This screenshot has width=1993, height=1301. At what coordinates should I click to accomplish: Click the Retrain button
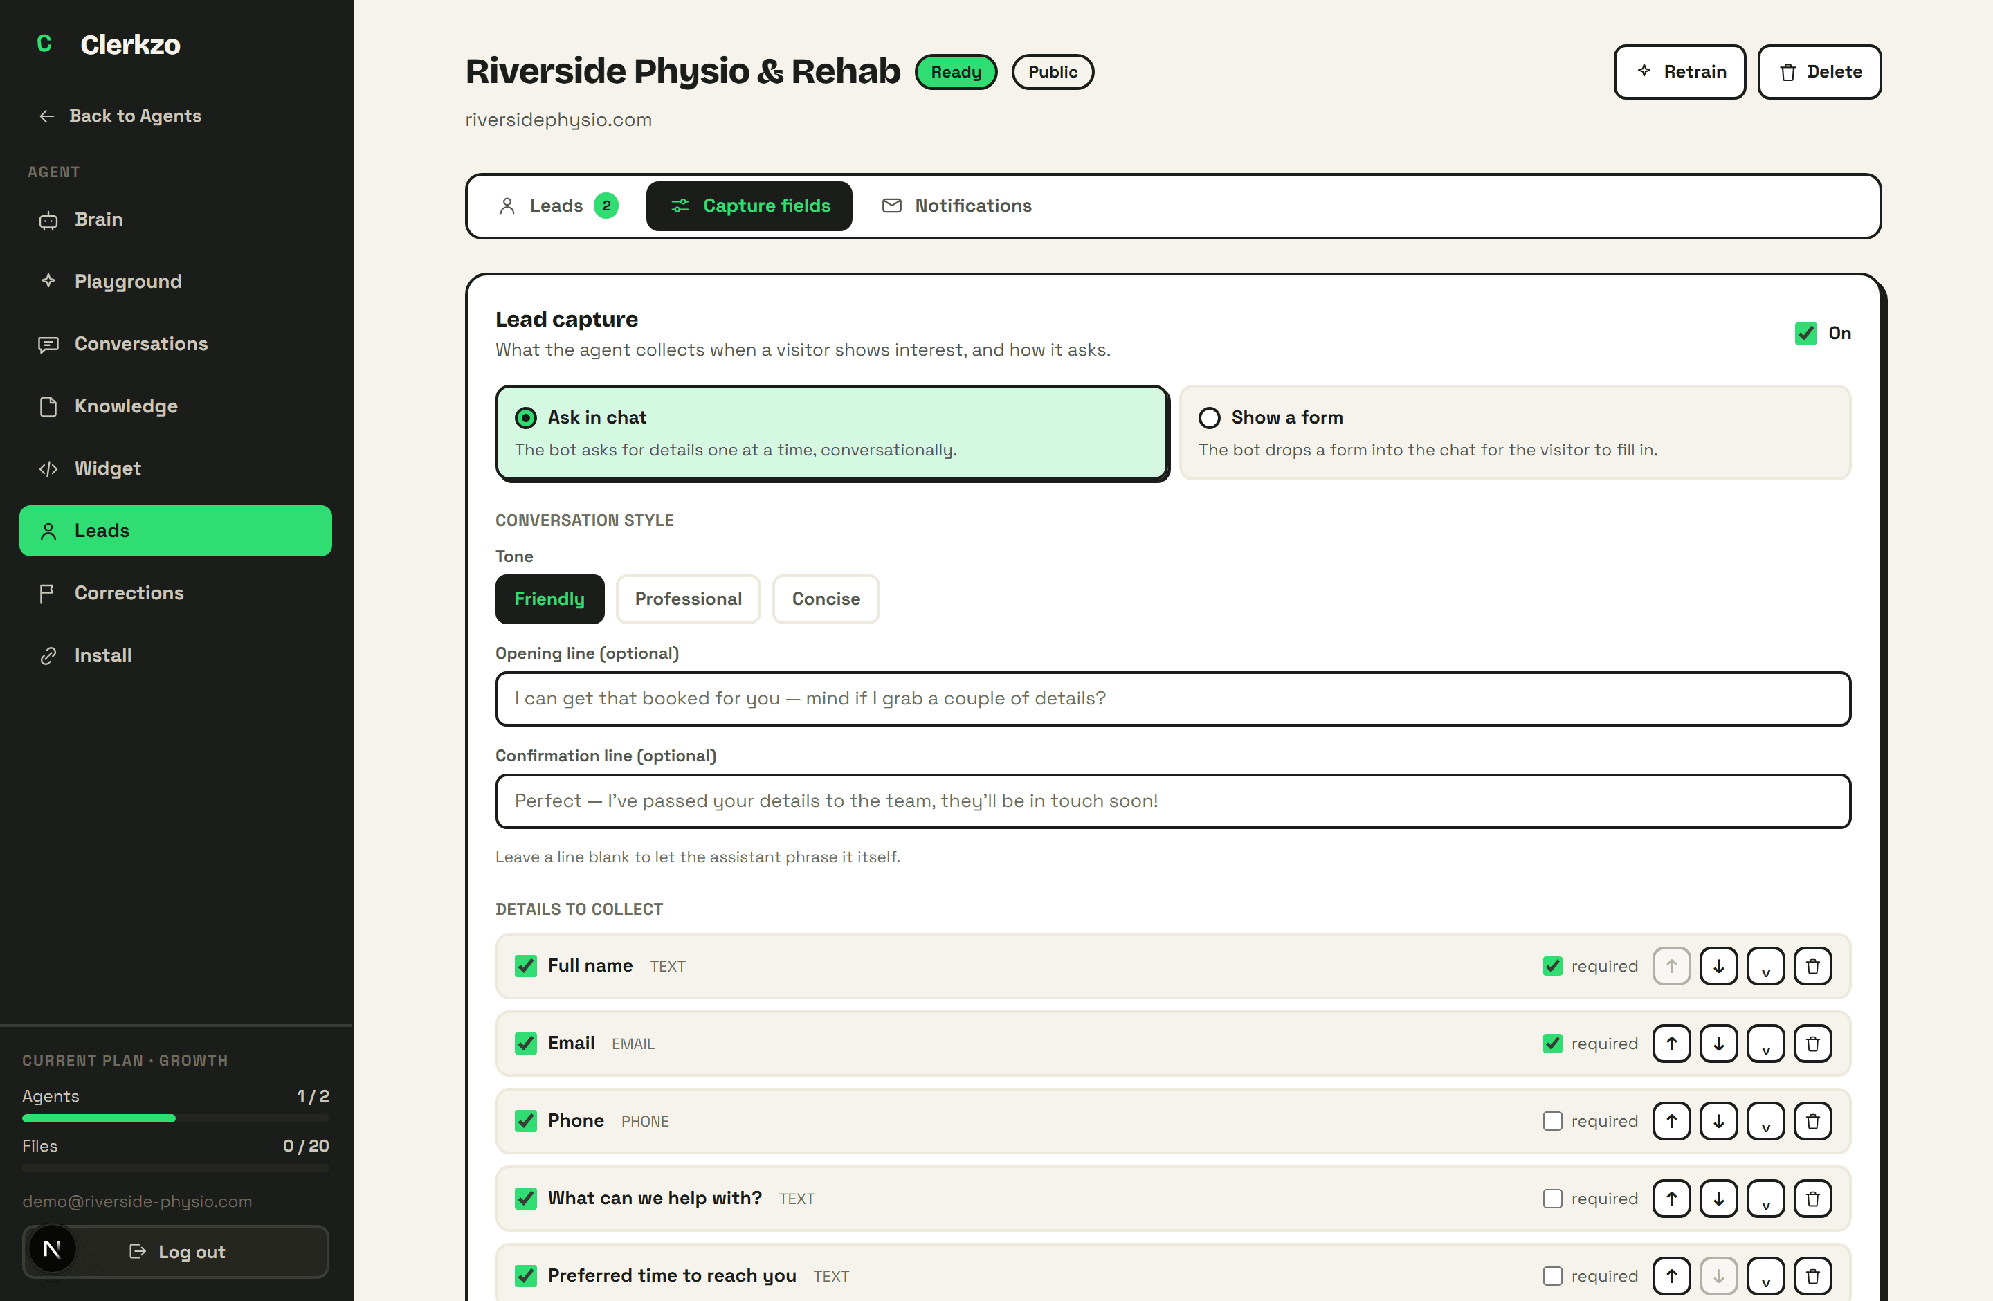1679,72
